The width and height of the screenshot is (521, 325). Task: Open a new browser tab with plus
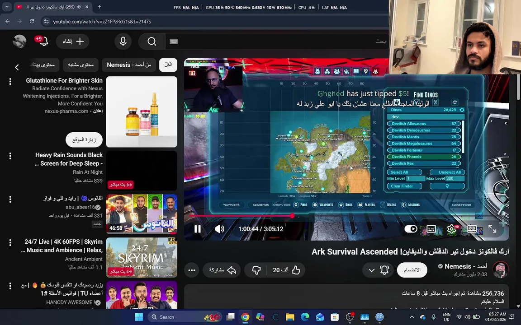click(99, 7)
